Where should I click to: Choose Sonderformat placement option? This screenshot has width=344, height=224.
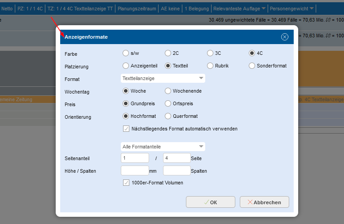pyautogui.click(x=252, y=66)
